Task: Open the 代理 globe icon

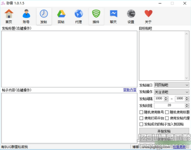Action: [79, 16]
